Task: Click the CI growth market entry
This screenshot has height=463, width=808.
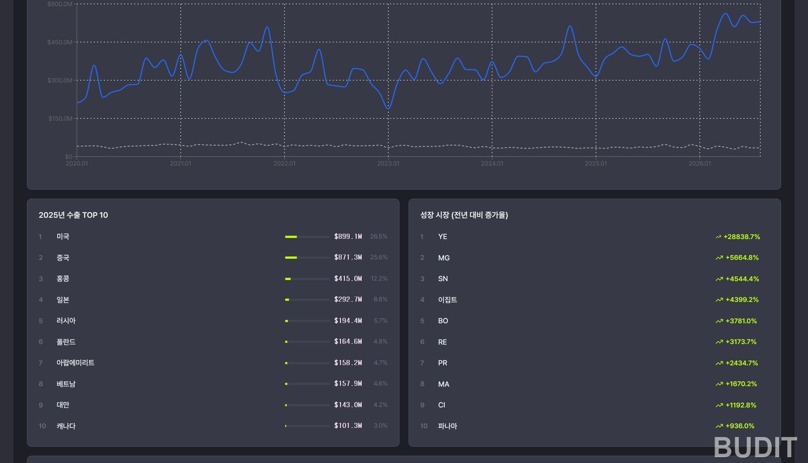Action: pyautogui.click(x=442, y=405)
